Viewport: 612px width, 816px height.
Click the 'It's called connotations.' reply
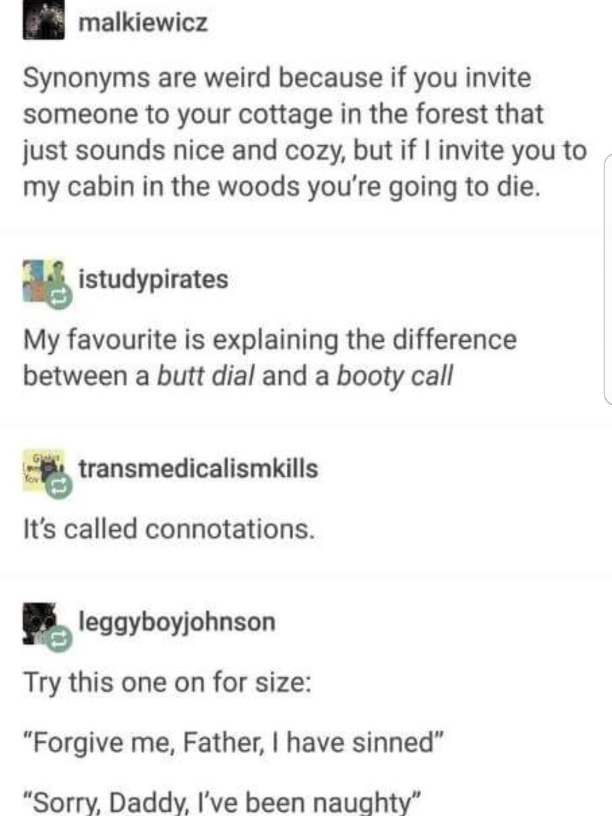click(x=169, y=528)
